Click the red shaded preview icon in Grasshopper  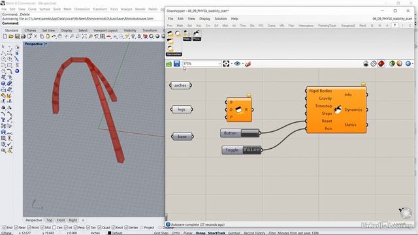(381, 64)
